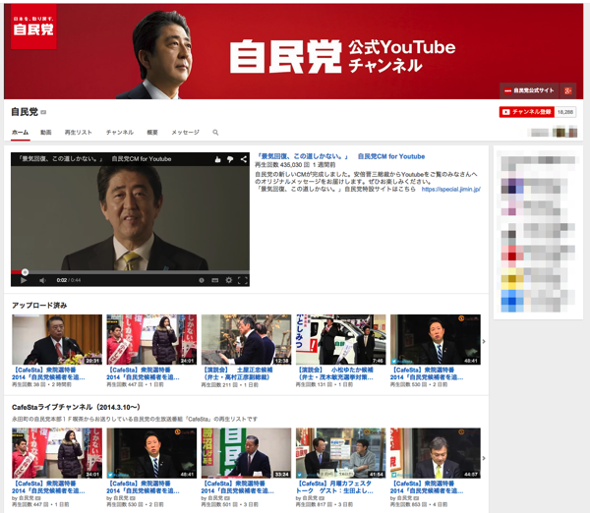Enter fullscreen mode on the player
This screenshot has width=590, height=513.
(243, 280)
